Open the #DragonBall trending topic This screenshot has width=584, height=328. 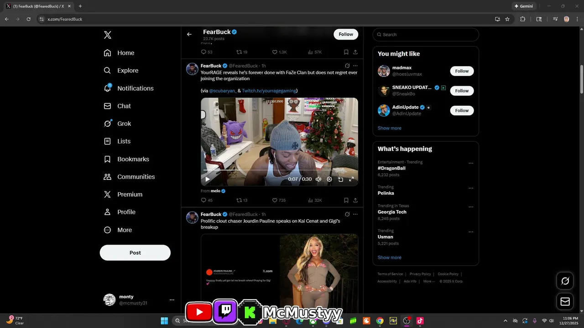pyautogui.click(x=391, y=168)
